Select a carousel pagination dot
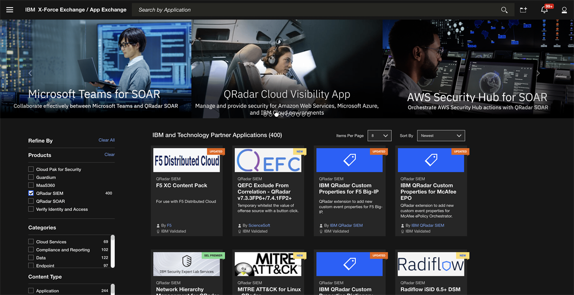 276,114
